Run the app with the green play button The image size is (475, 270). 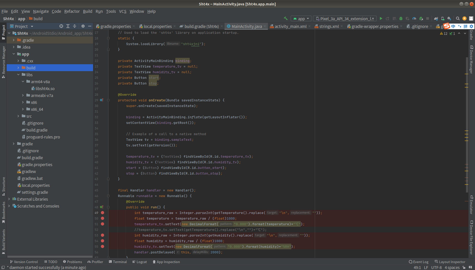pos(381,19)
